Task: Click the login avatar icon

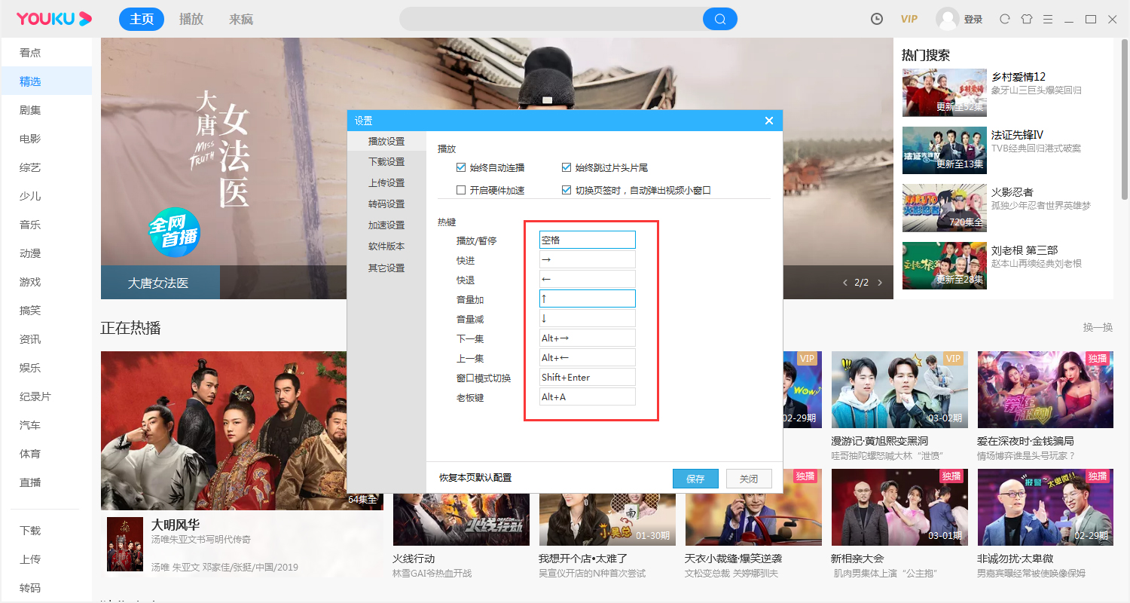Action: pyautogui.click(x=948, y=18)
